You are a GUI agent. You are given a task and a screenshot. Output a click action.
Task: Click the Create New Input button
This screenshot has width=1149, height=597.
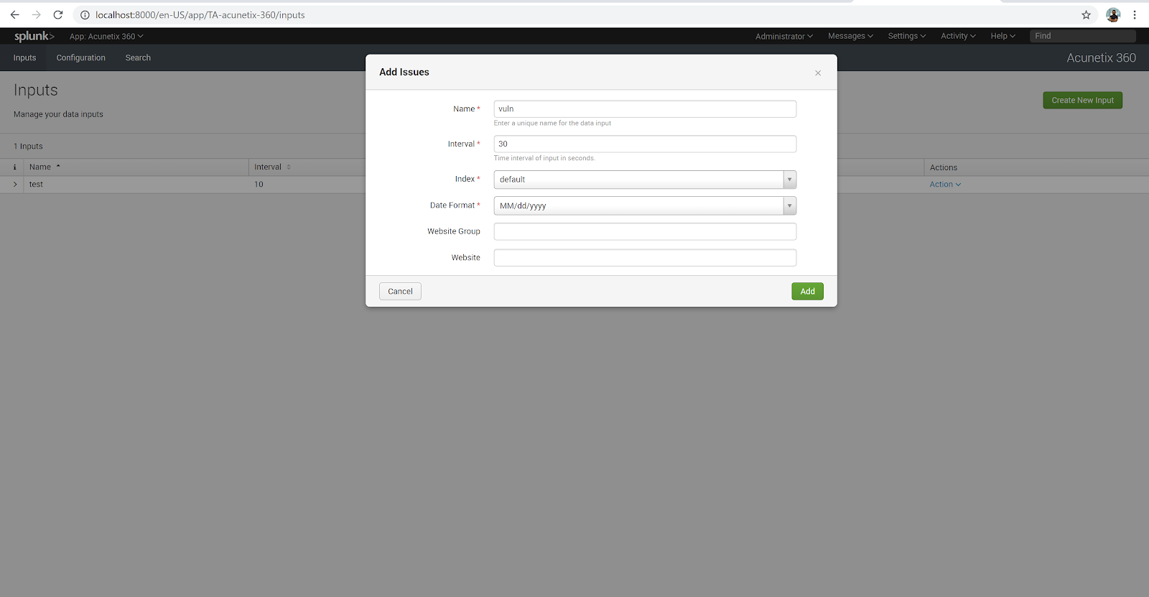1082,101
